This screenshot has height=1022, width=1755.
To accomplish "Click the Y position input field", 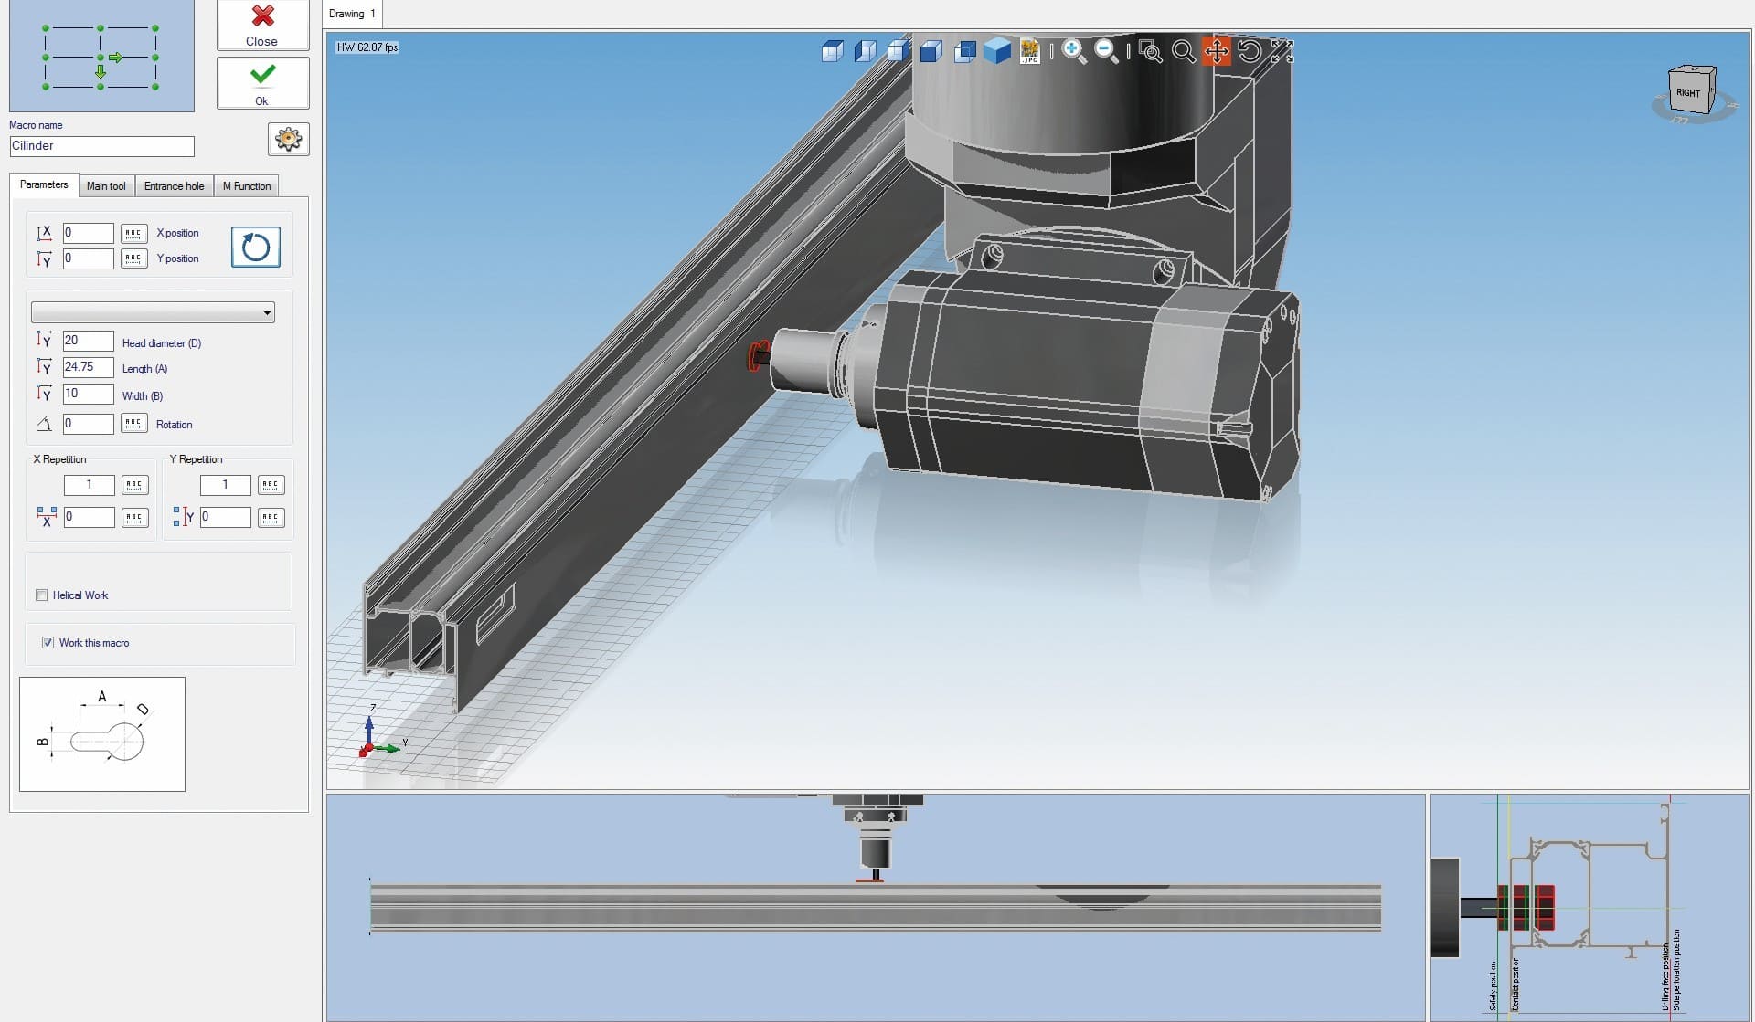I will tap(88, 258).
